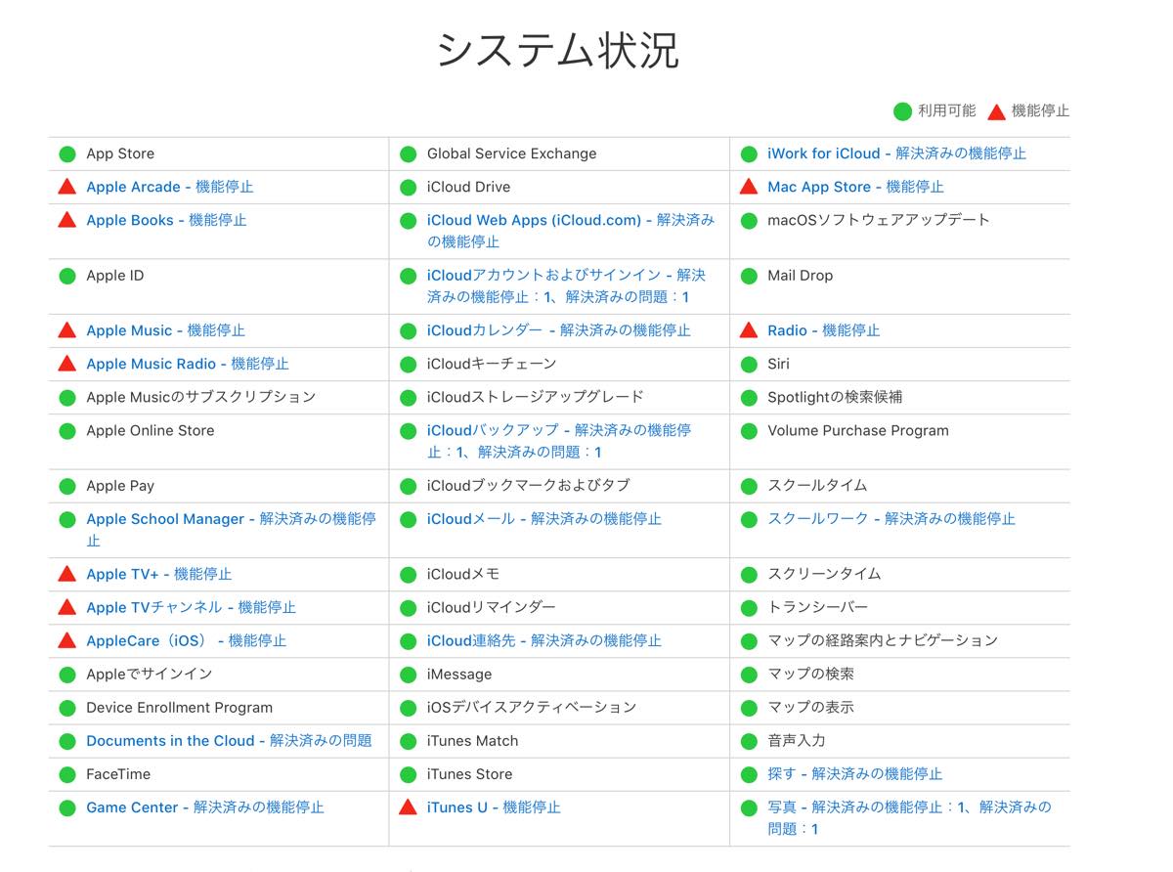Image resolution: width=1173 pixels, height=872 pixels.
Task: Click the Appleでサインイン entry
Action: click(x=149, y=675)
